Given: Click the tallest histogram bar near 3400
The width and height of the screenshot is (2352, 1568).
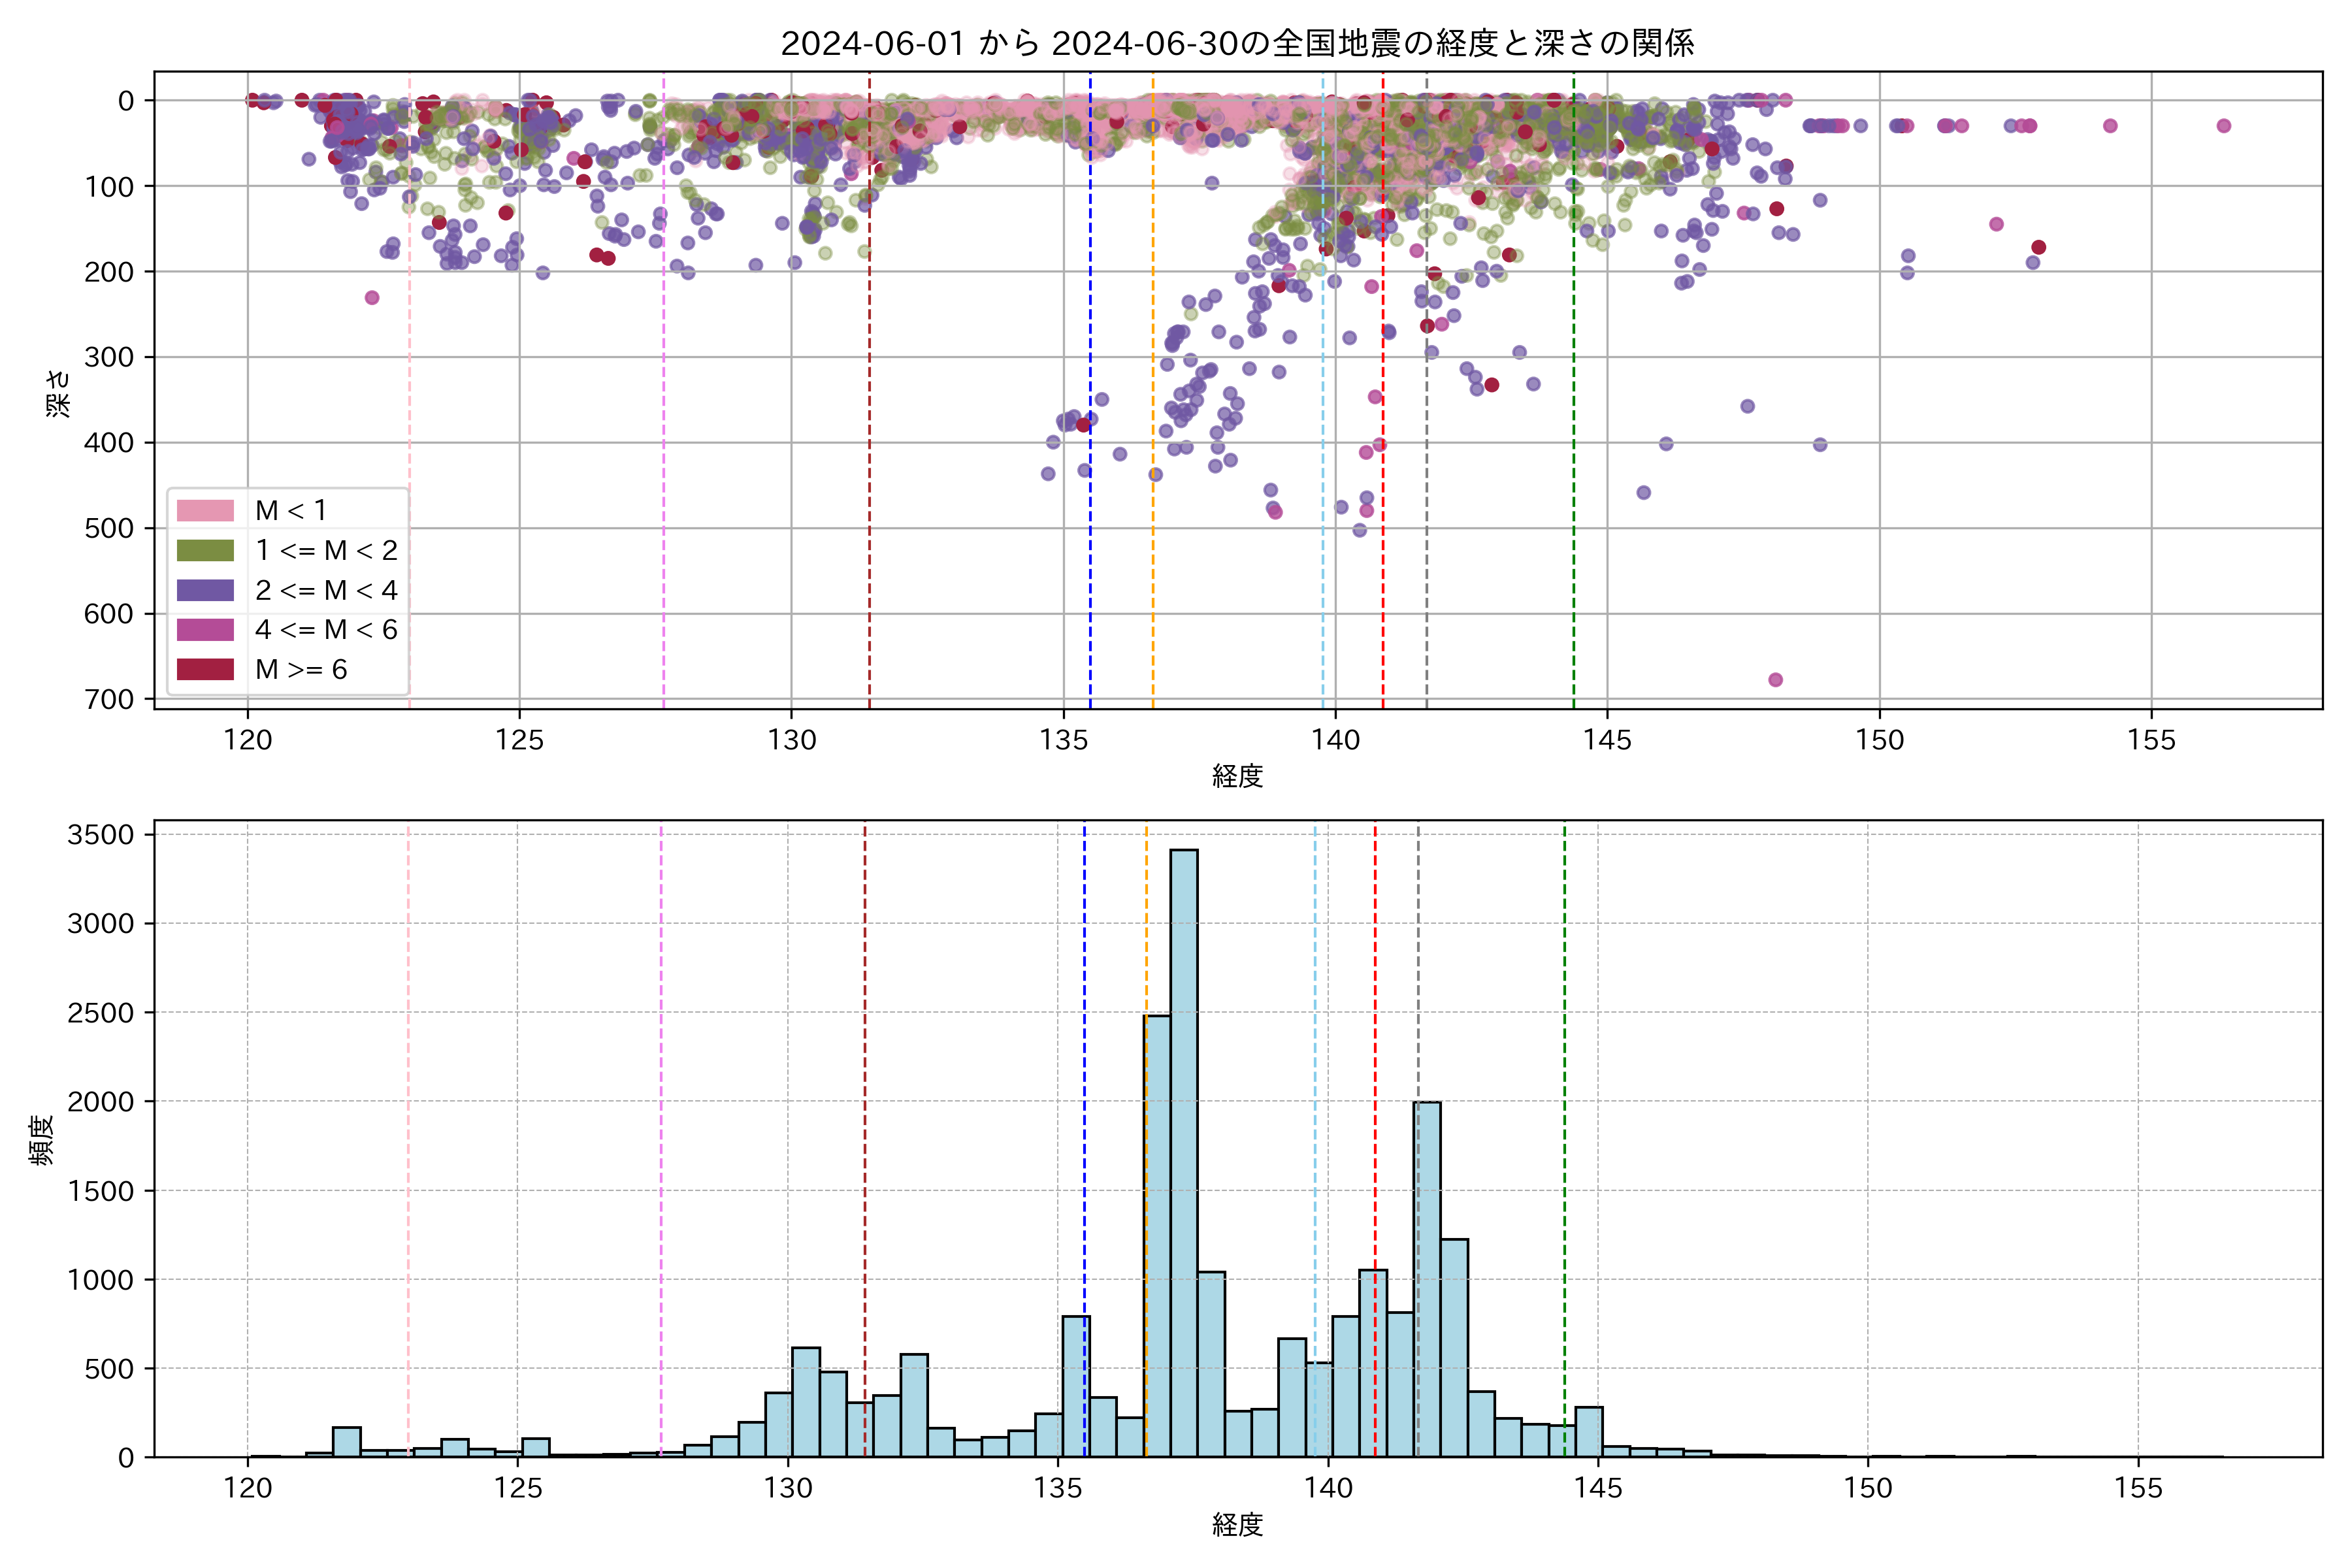Looking at the screenshot, I should coord(1183,1150).
